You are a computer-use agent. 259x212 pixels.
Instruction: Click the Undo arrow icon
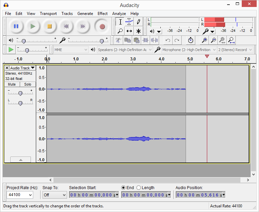tap(168, 40)
